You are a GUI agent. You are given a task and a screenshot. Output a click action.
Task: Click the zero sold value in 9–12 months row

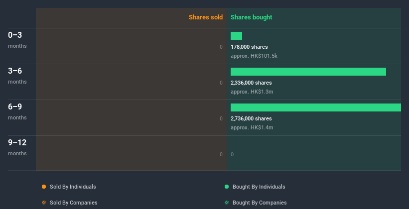[x=221, y=154]
